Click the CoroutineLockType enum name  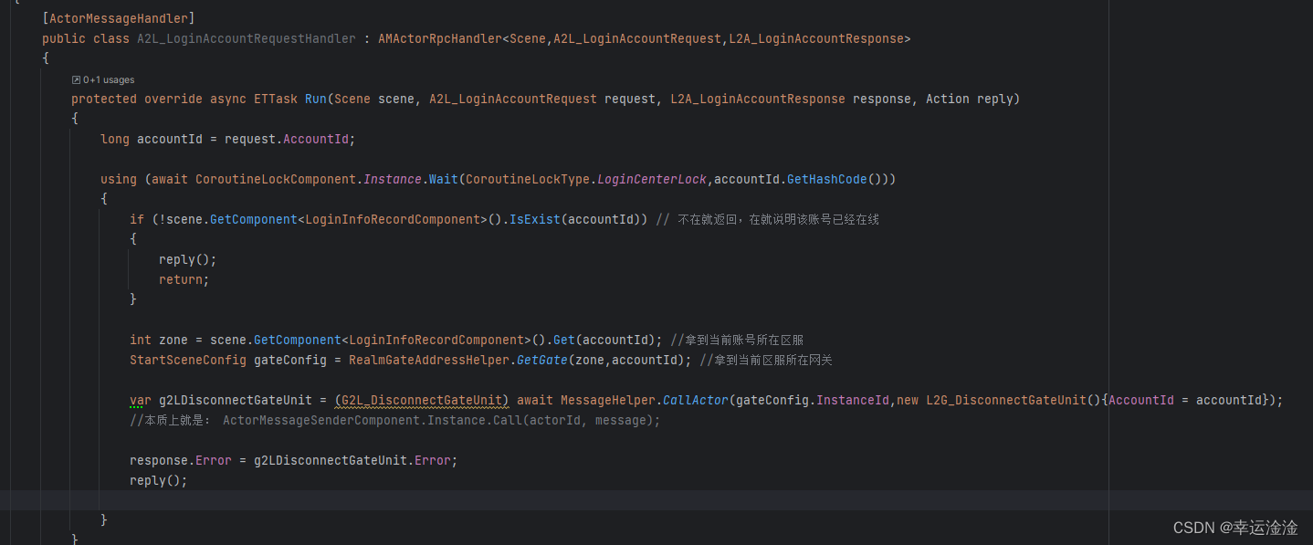528,179
